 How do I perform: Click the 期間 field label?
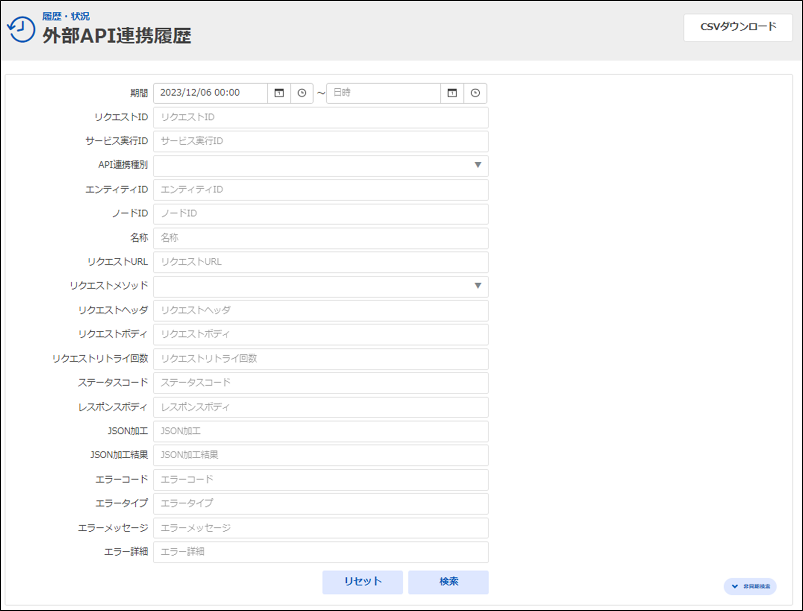pyautogui.click(x=139, y=93)
